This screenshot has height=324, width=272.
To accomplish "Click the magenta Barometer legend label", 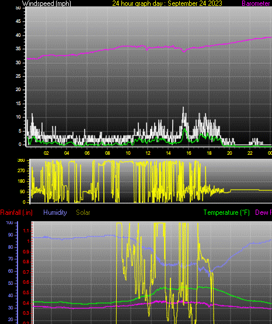I will click(256, 4).
